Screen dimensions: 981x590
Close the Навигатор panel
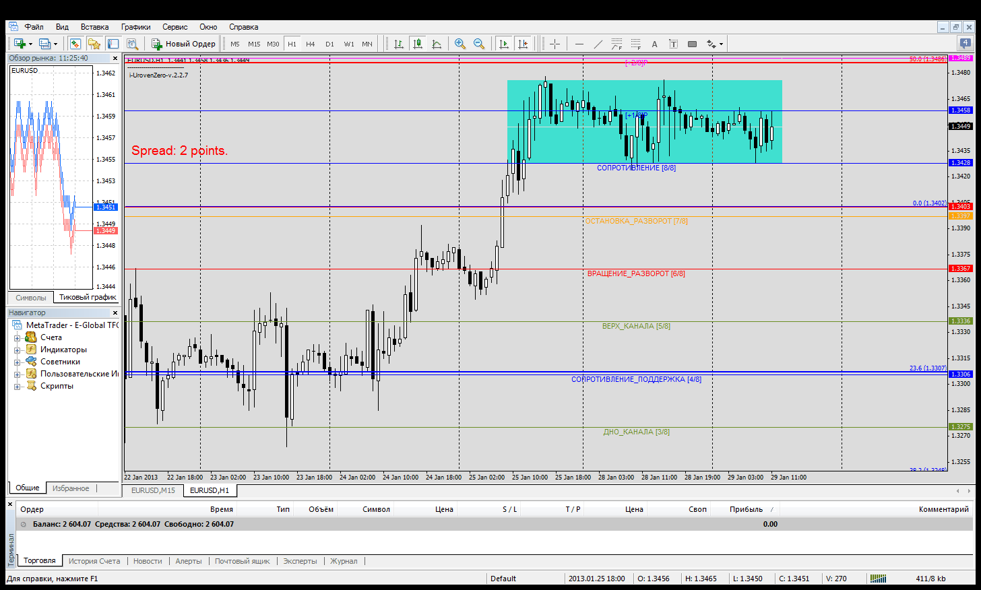(x=115, y=313)
